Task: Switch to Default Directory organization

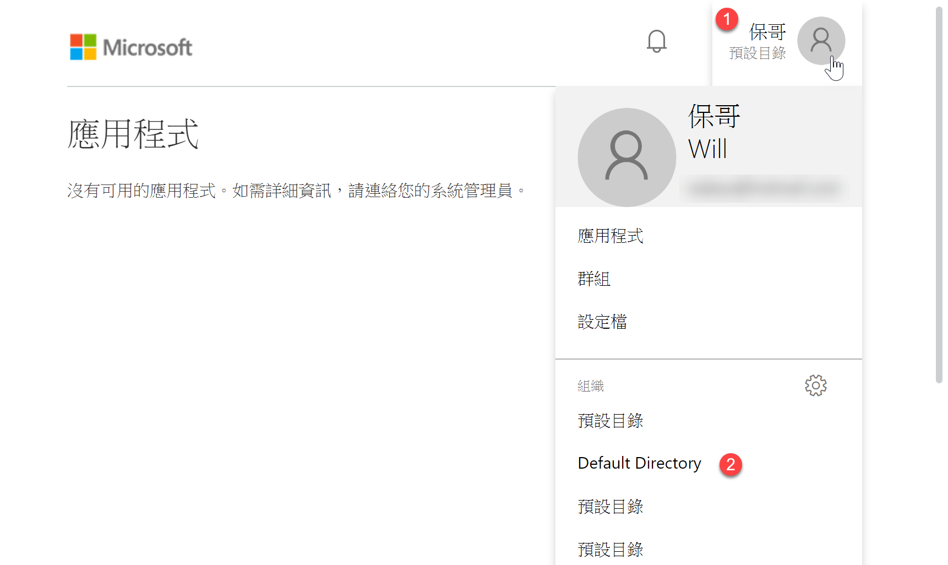Action: [639, 463]
